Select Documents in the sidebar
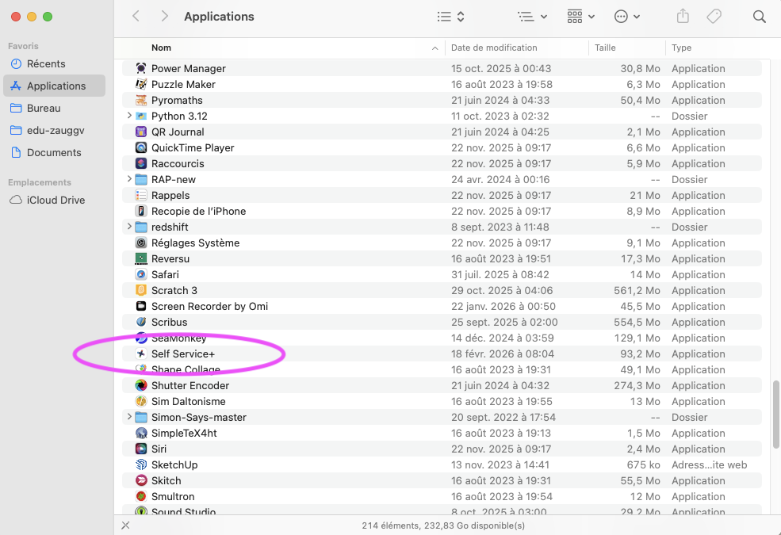The image size is (781, 535). click(54, 152)
